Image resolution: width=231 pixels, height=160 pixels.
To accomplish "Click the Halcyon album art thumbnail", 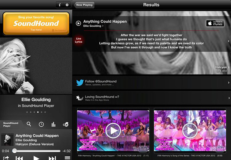I will (x=7, y=140).
